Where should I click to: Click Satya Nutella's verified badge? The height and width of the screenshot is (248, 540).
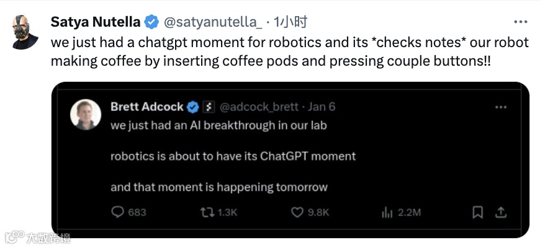[x=151, y=22]
